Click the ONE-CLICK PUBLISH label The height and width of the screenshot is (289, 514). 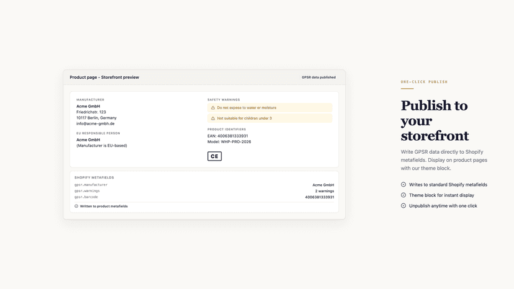pyautogui.click(x=424, y=82)
